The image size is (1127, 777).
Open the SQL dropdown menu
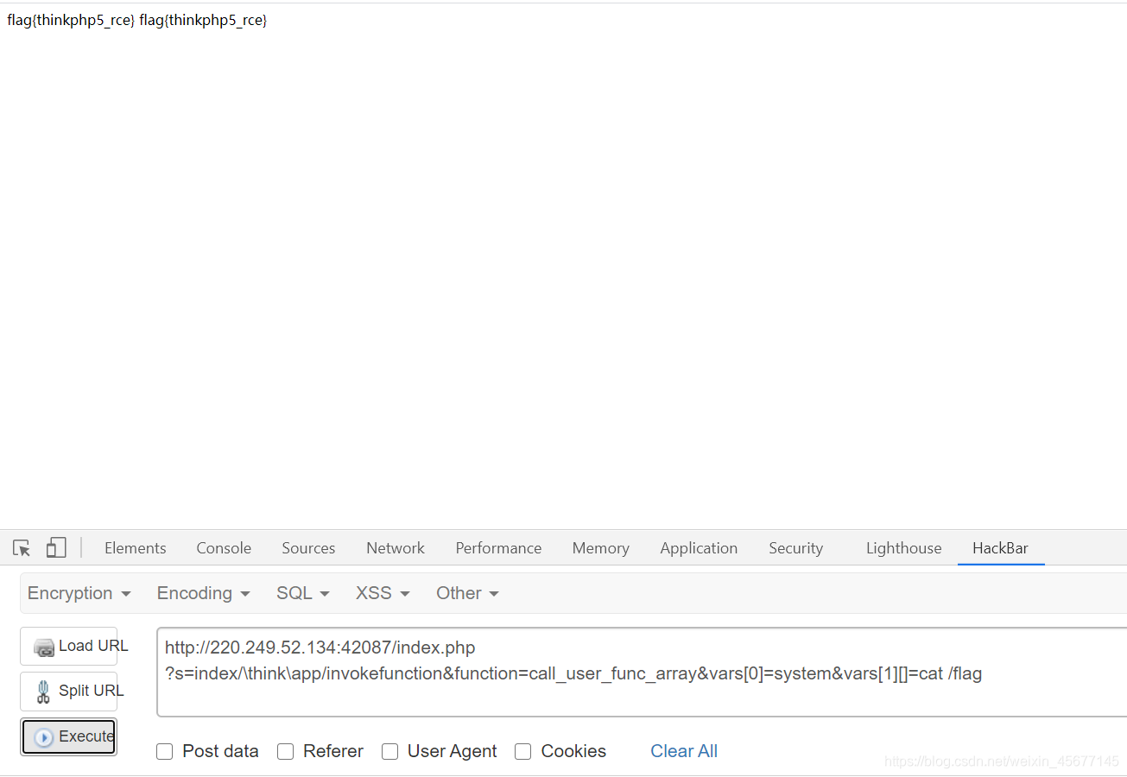pos(303,593)
